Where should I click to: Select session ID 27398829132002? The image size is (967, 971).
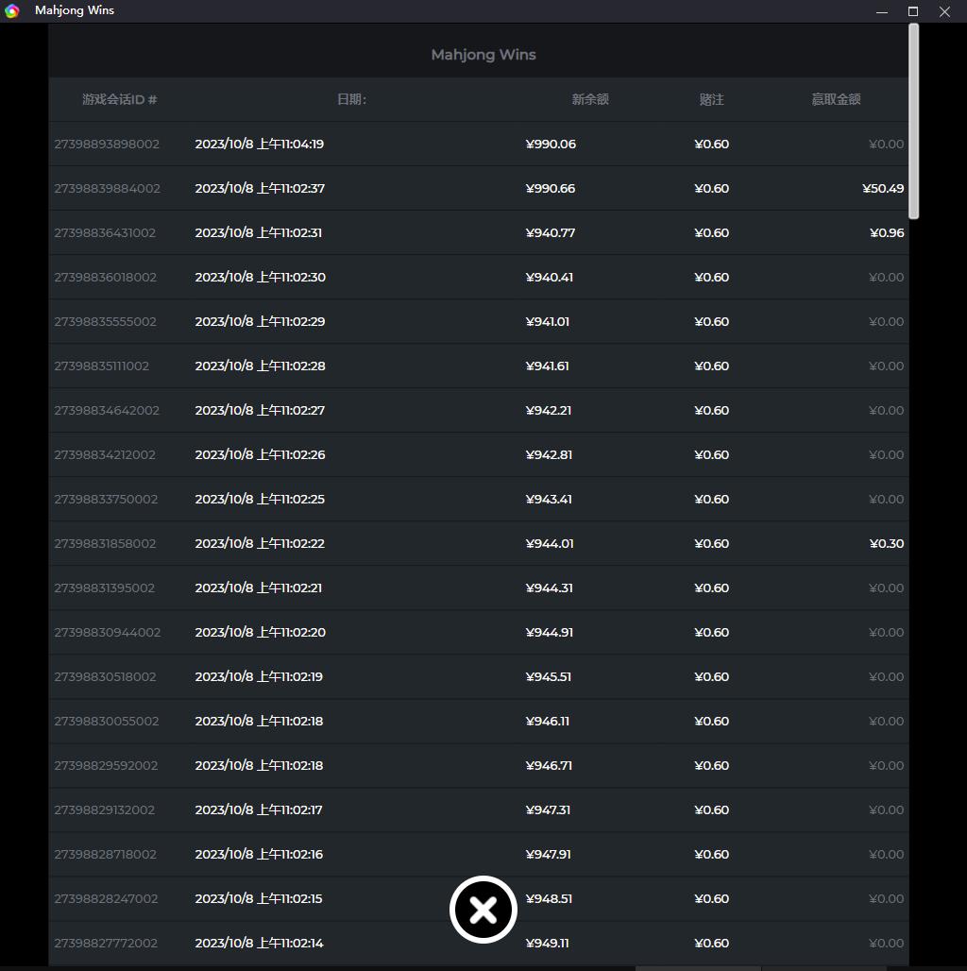105,809
